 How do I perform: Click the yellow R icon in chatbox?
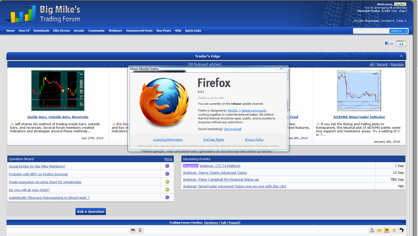387,230
